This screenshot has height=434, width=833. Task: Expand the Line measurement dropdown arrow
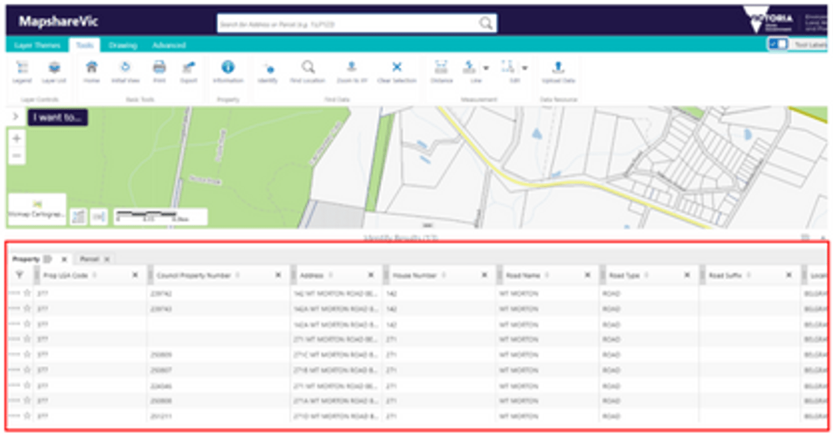point(485,68)
